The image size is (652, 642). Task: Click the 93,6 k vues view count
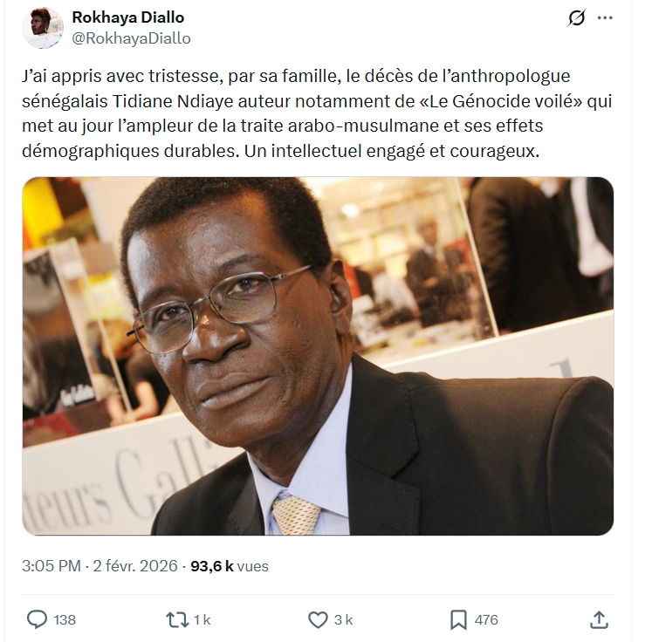click(x=230, y=566)
